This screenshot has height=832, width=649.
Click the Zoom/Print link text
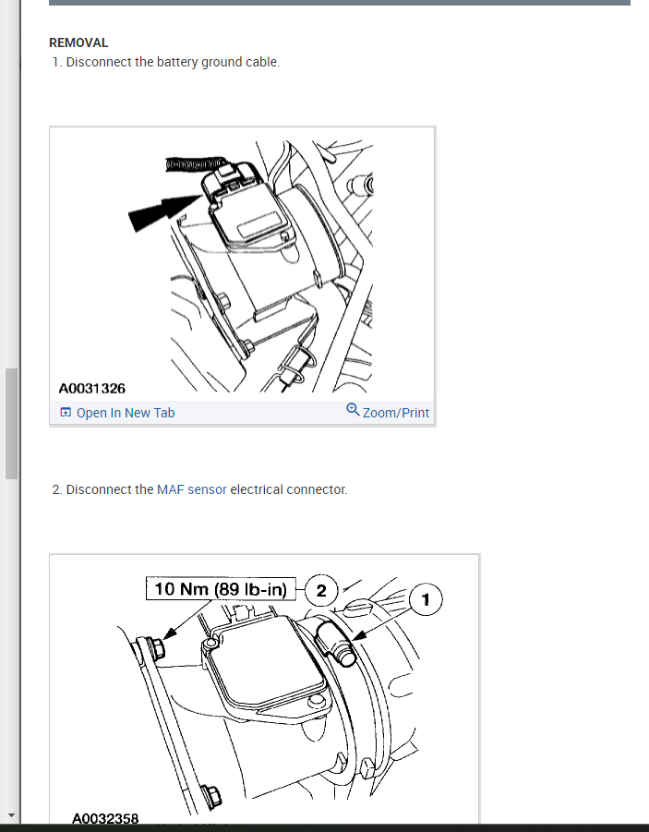pos(396,413)
